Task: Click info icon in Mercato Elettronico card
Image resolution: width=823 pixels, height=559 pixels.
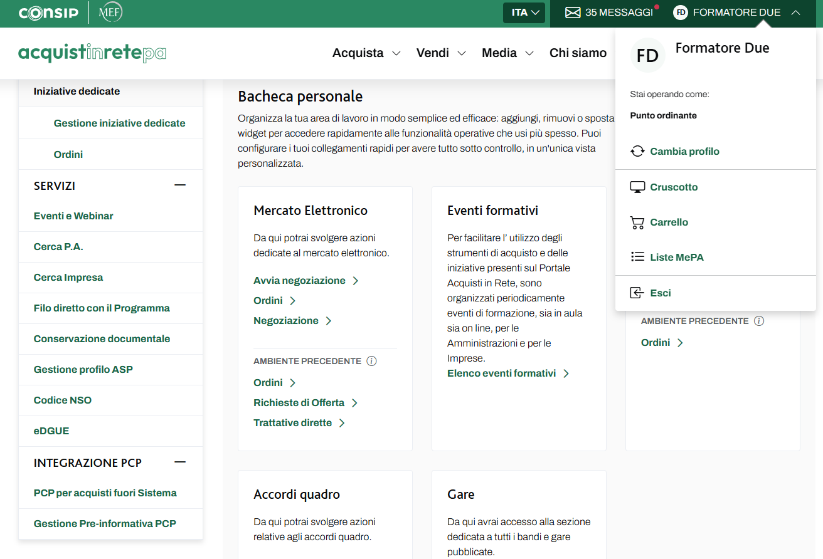Action: click(x=371, y=362)
